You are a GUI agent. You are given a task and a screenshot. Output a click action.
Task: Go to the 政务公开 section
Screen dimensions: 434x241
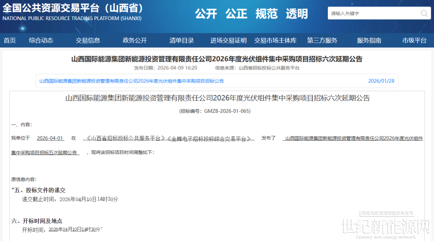tap(135, 40)
